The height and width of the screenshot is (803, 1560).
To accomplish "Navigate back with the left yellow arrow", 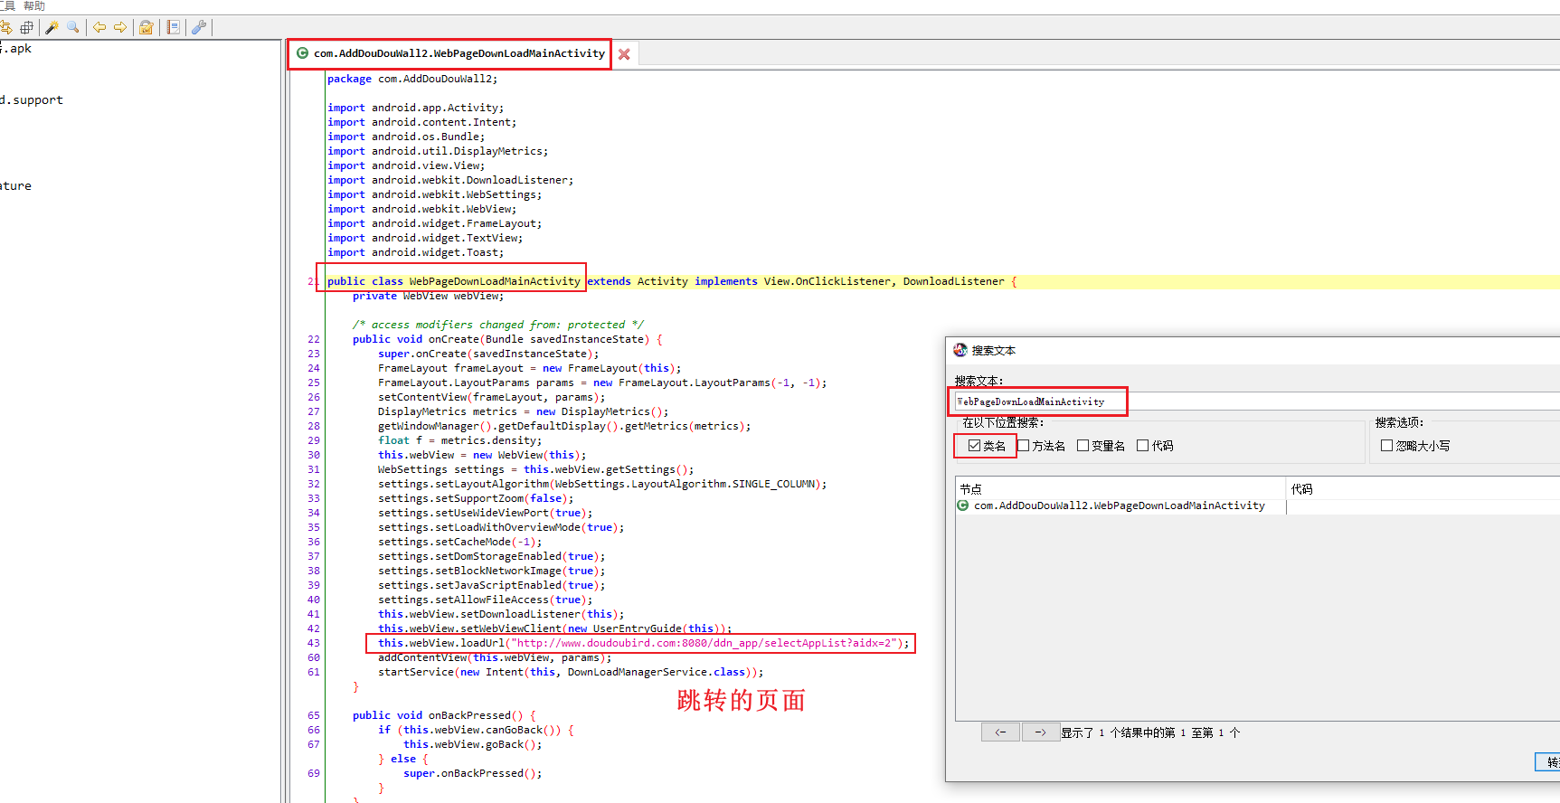I will point(99,27).
